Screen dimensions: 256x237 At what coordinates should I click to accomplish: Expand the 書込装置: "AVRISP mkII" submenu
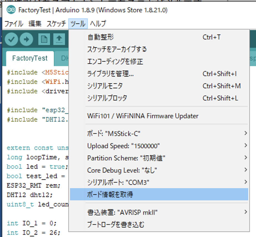click(x=159, y=212)
